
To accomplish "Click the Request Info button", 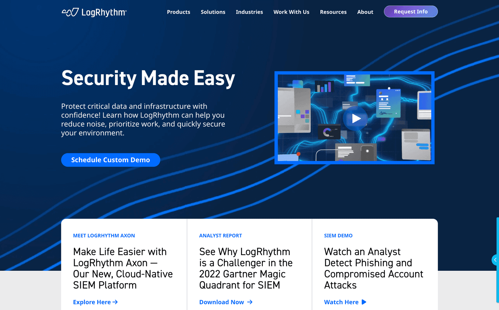I will 411,12.
